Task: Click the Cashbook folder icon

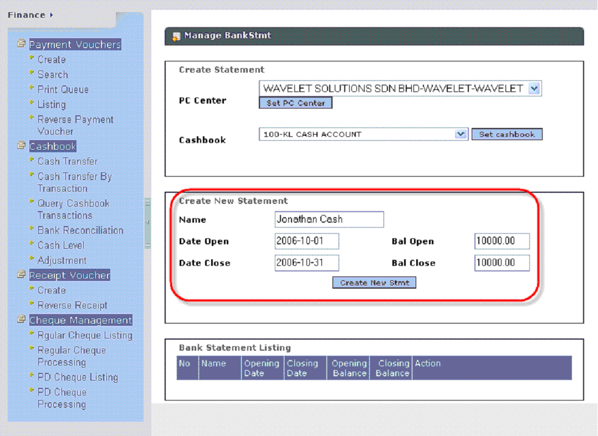Action: click(x=22, y=146)
